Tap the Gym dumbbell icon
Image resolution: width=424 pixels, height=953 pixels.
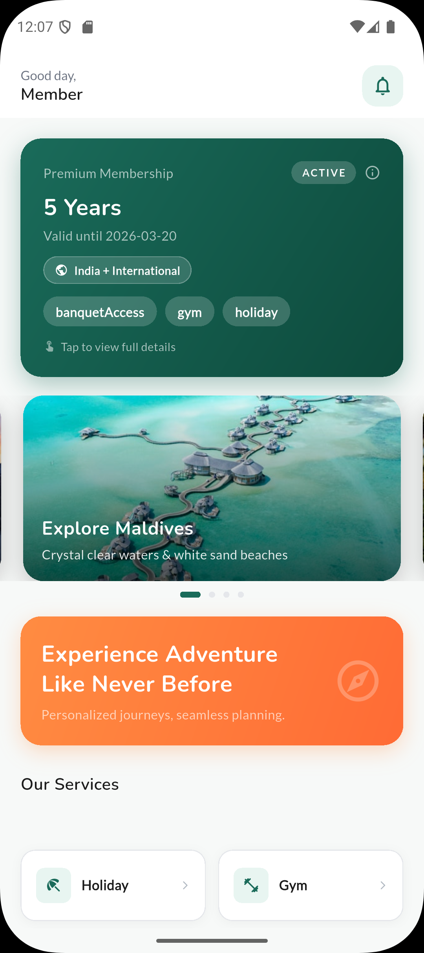pyautogui.click(x=251, y=885)
